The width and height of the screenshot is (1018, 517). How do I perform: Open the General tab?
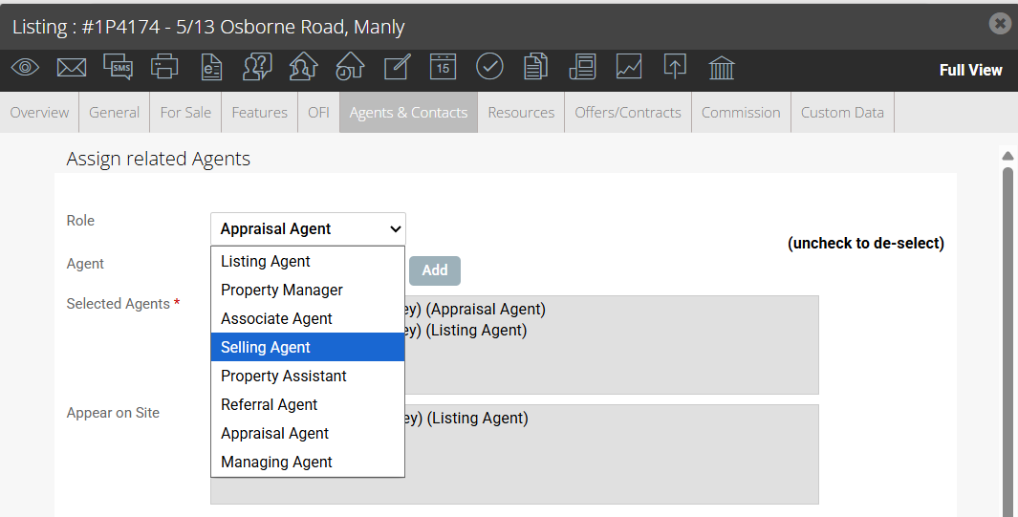[115, 112]
